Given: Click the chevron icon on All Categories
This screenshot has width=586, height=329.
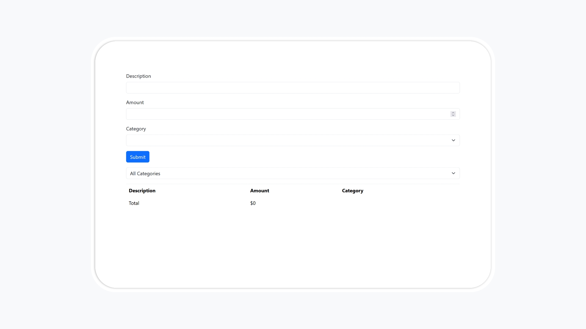Looking at the screenshot, I should point(454,173).
